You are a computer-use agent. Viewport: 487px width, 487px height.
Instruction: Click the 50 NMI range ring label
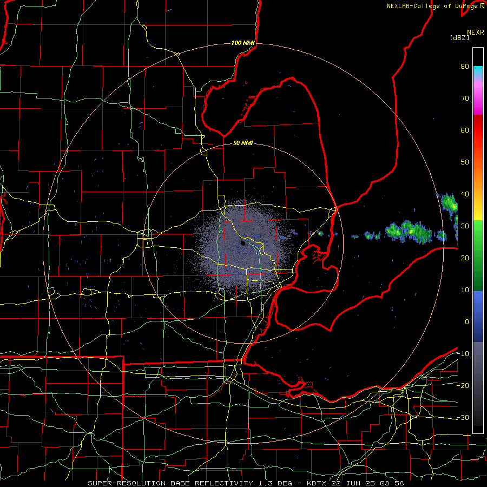[243, 143]
